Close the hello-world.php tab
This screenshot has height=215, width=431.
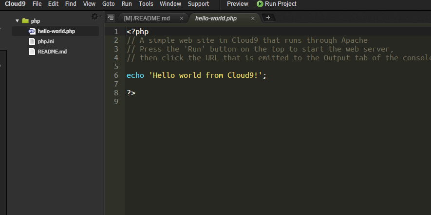(x=253, y=18)
